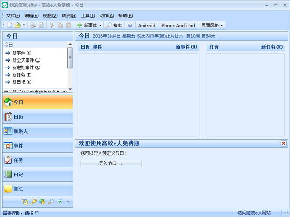The height and width of the screenshot is (217, 290).
Task: Click the magnifier icon in navigation footer
Action: (51, 202)
